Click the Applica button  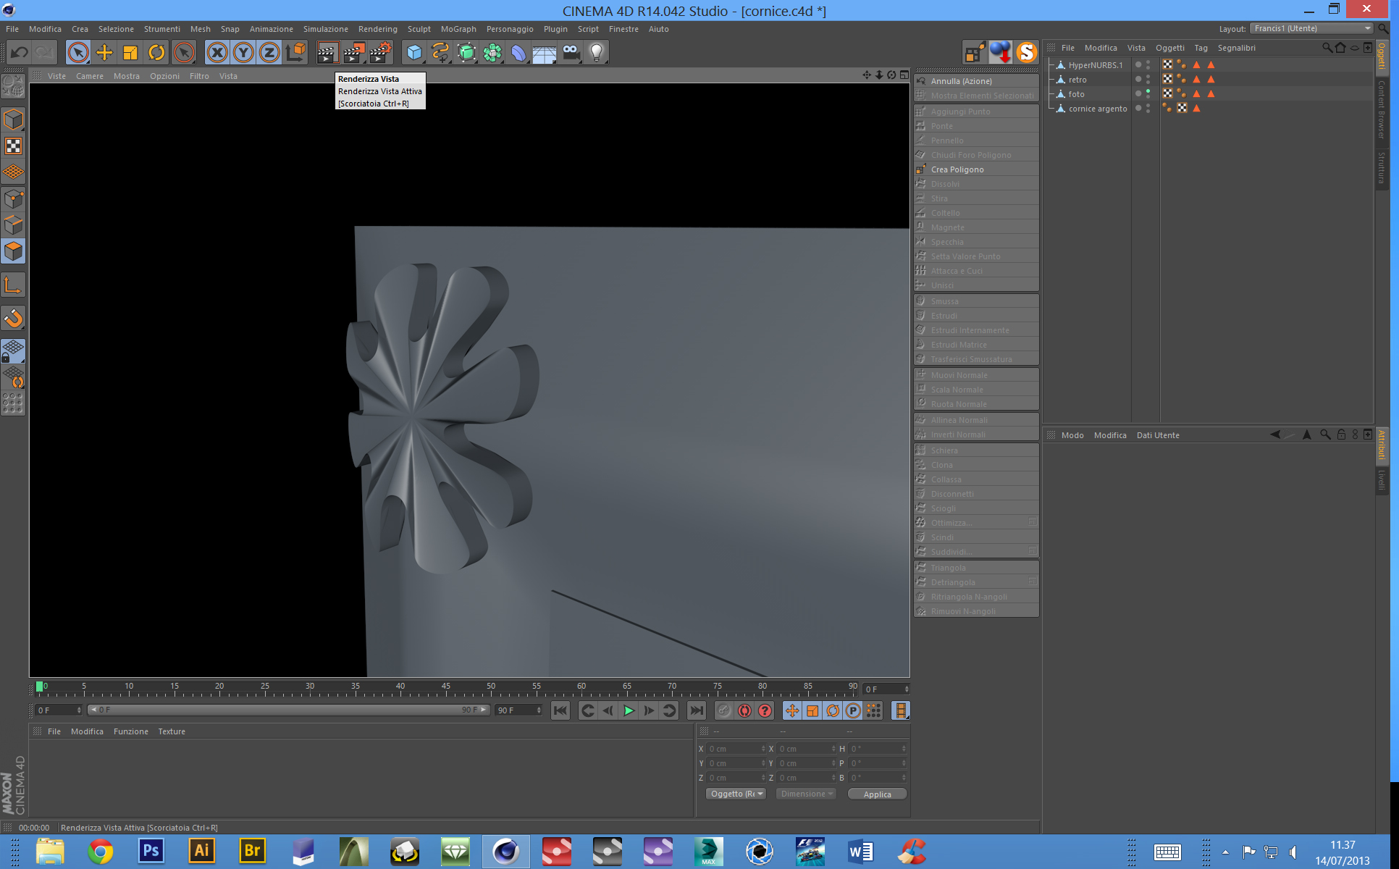click(877, 794)
